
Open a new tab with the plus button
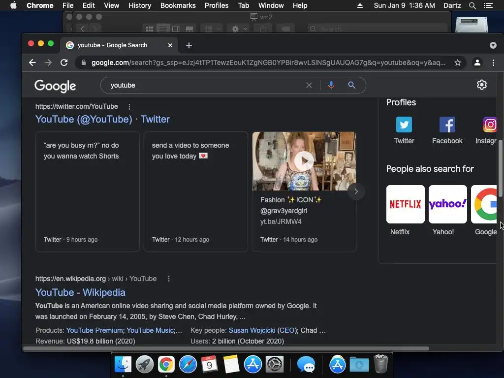coord(189,45)
